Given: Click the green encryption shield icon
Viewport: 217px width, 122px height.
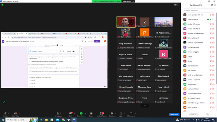Looking at the screenshot, I should 2,5.
